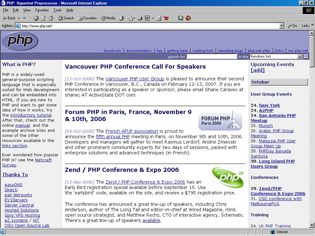Open the function list dropdown
The height and width of the screenshot is (236, 315).
(x=276, y=56)
